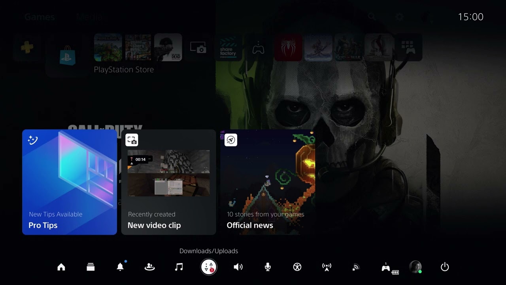
Task: Open the PlayStation Store bag icon
Action: pos(67,55)
